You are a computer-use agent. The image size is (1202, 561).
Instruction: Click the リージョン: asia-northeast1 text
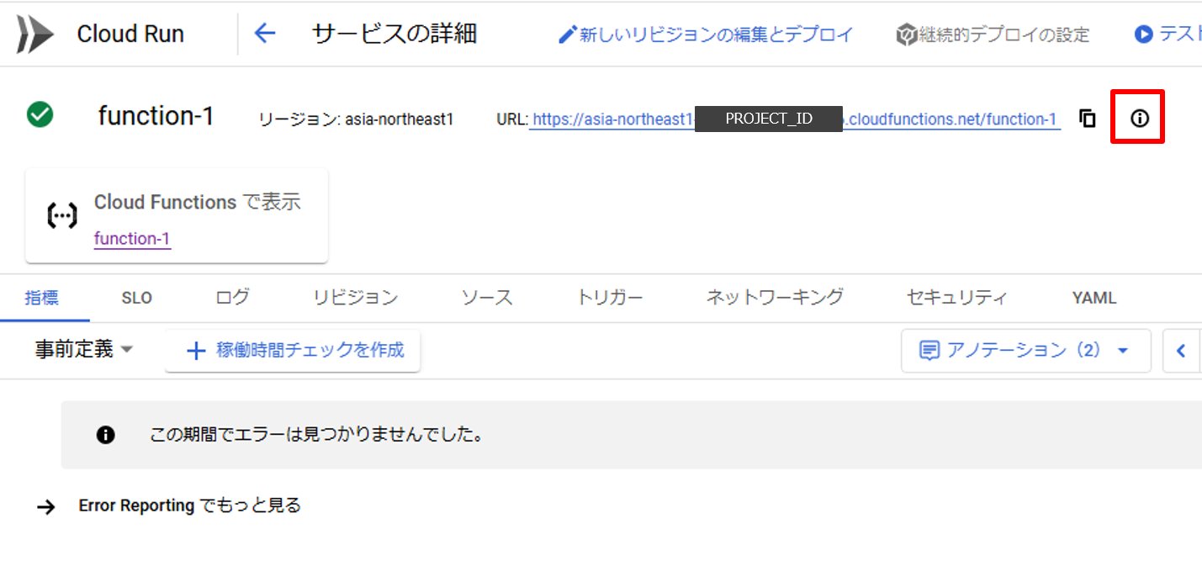click(x=357, y=119)
